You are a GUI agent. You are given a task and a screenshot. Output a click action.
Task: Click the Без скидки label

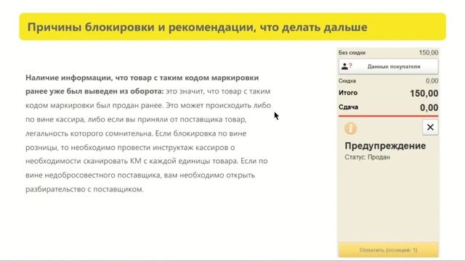coord(352,53)
